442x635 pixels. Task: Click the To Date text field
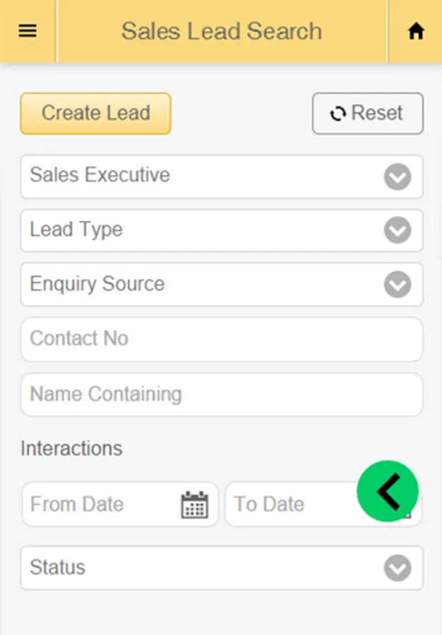coord(289,504)
